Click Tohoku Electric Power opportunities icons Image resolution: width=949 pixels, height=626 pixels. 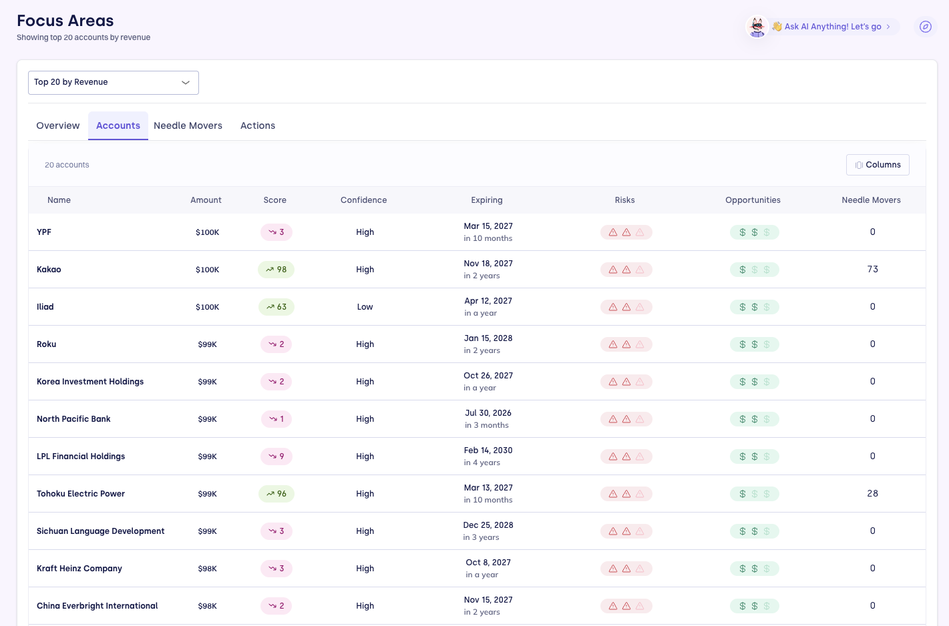coord(755,494)
